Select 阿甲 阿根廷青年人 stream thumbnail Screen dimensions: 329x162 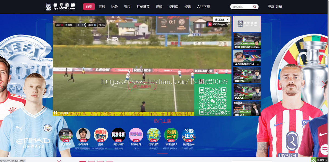pos(247,41)
